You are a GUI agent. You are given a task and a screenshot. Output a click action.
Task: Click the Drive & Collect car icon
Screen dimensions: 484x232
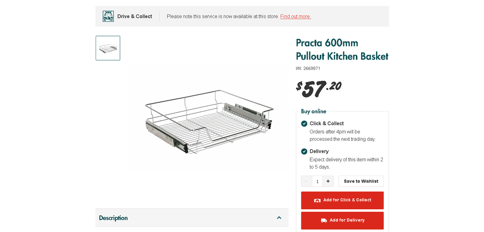click(x=108, y=16)
